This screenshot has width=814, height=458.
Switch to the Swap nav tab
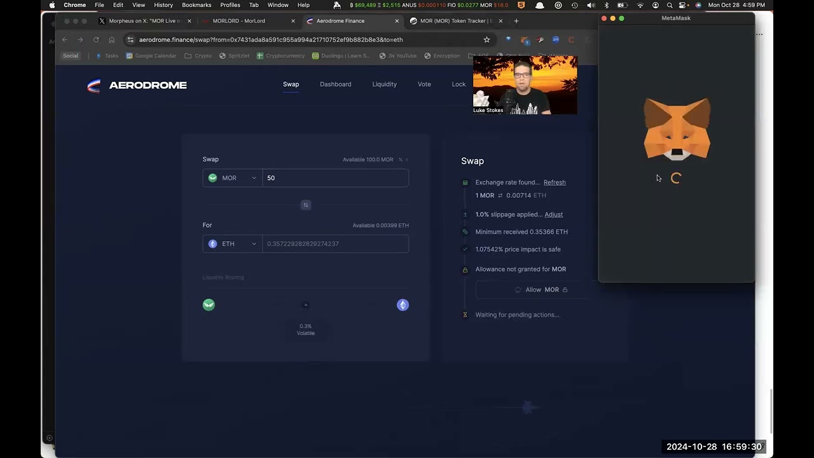[x=291, y=84]
